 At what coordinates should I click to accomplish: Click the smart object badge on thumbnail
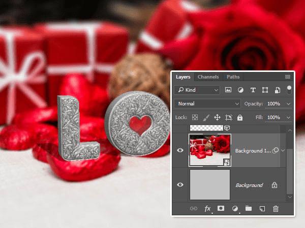(x=227, y=163)
